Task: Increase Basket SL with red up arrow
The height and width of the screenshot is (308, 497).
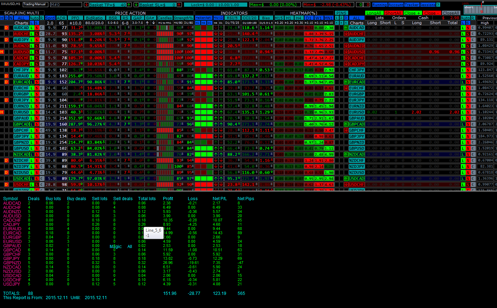Action: [179, 5]
